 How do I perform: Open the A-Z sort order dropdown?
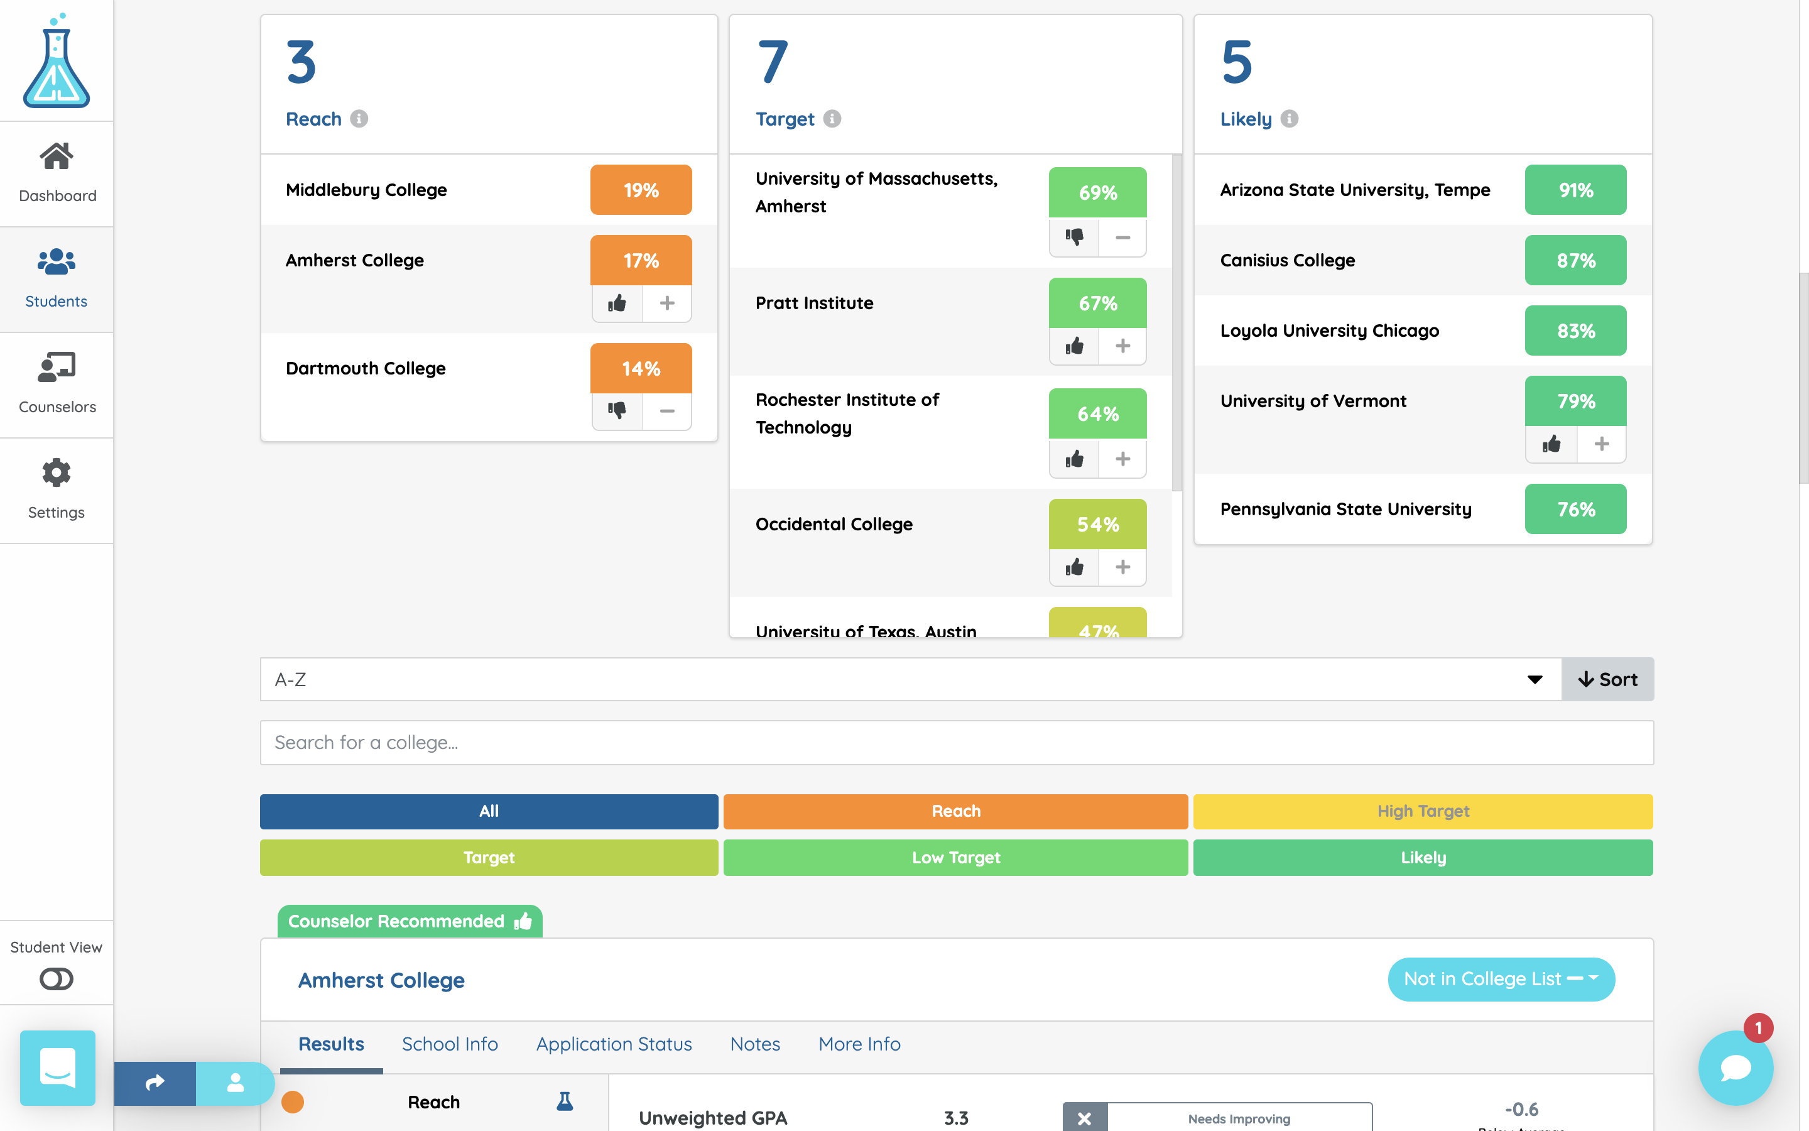(911, 679)
